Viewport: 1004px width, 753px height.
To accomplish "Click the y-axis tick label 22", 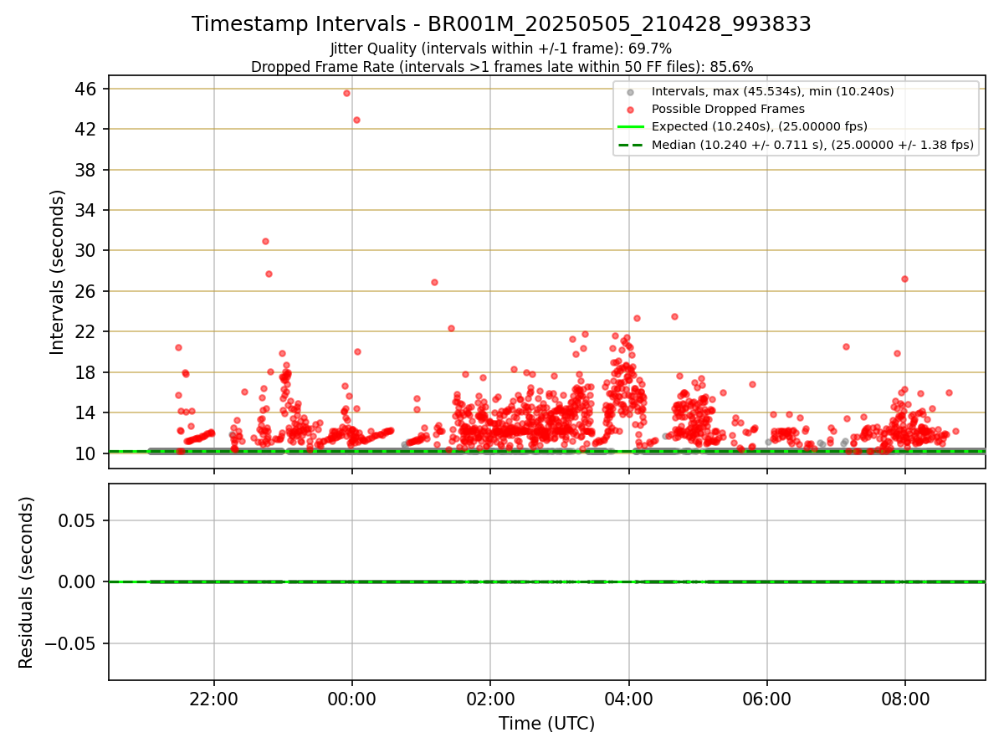I will (x=86, y=331).
